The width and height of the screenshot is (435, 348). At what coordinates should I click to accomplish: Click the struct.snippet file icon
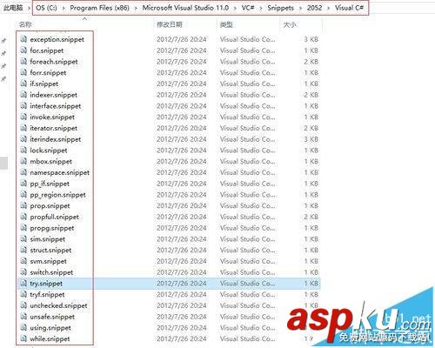[23, 250]
